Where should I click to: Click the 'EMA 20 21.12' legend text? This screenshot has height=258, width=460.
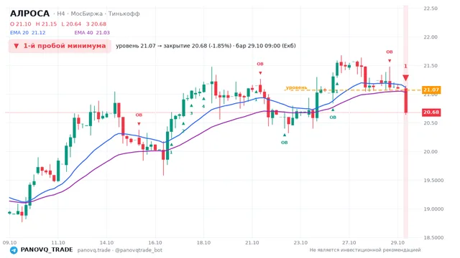coord(28,33)
